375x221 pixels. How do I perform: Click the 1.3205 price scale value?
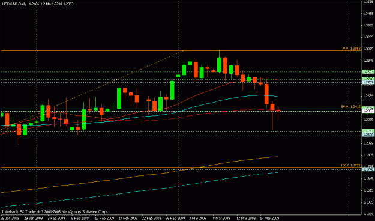368,37
